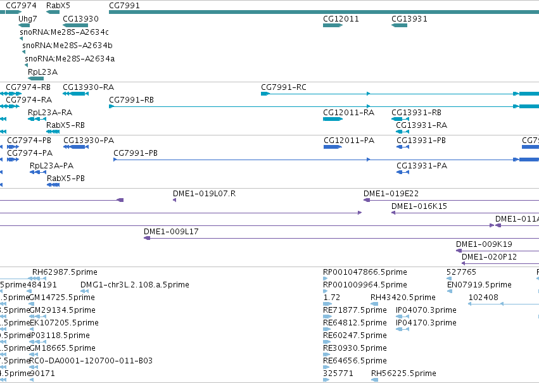This screenshot has width=539, height=383.
Task: Select the IP03118.5prime EST label
Action: [x=60, y=336]
